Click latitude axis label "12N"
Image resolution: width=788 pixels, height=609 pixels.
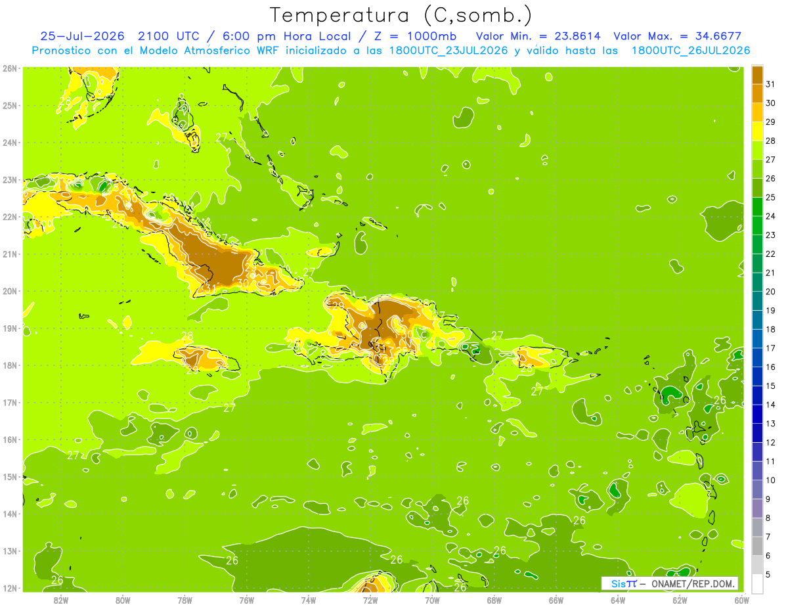pos(10,589)
